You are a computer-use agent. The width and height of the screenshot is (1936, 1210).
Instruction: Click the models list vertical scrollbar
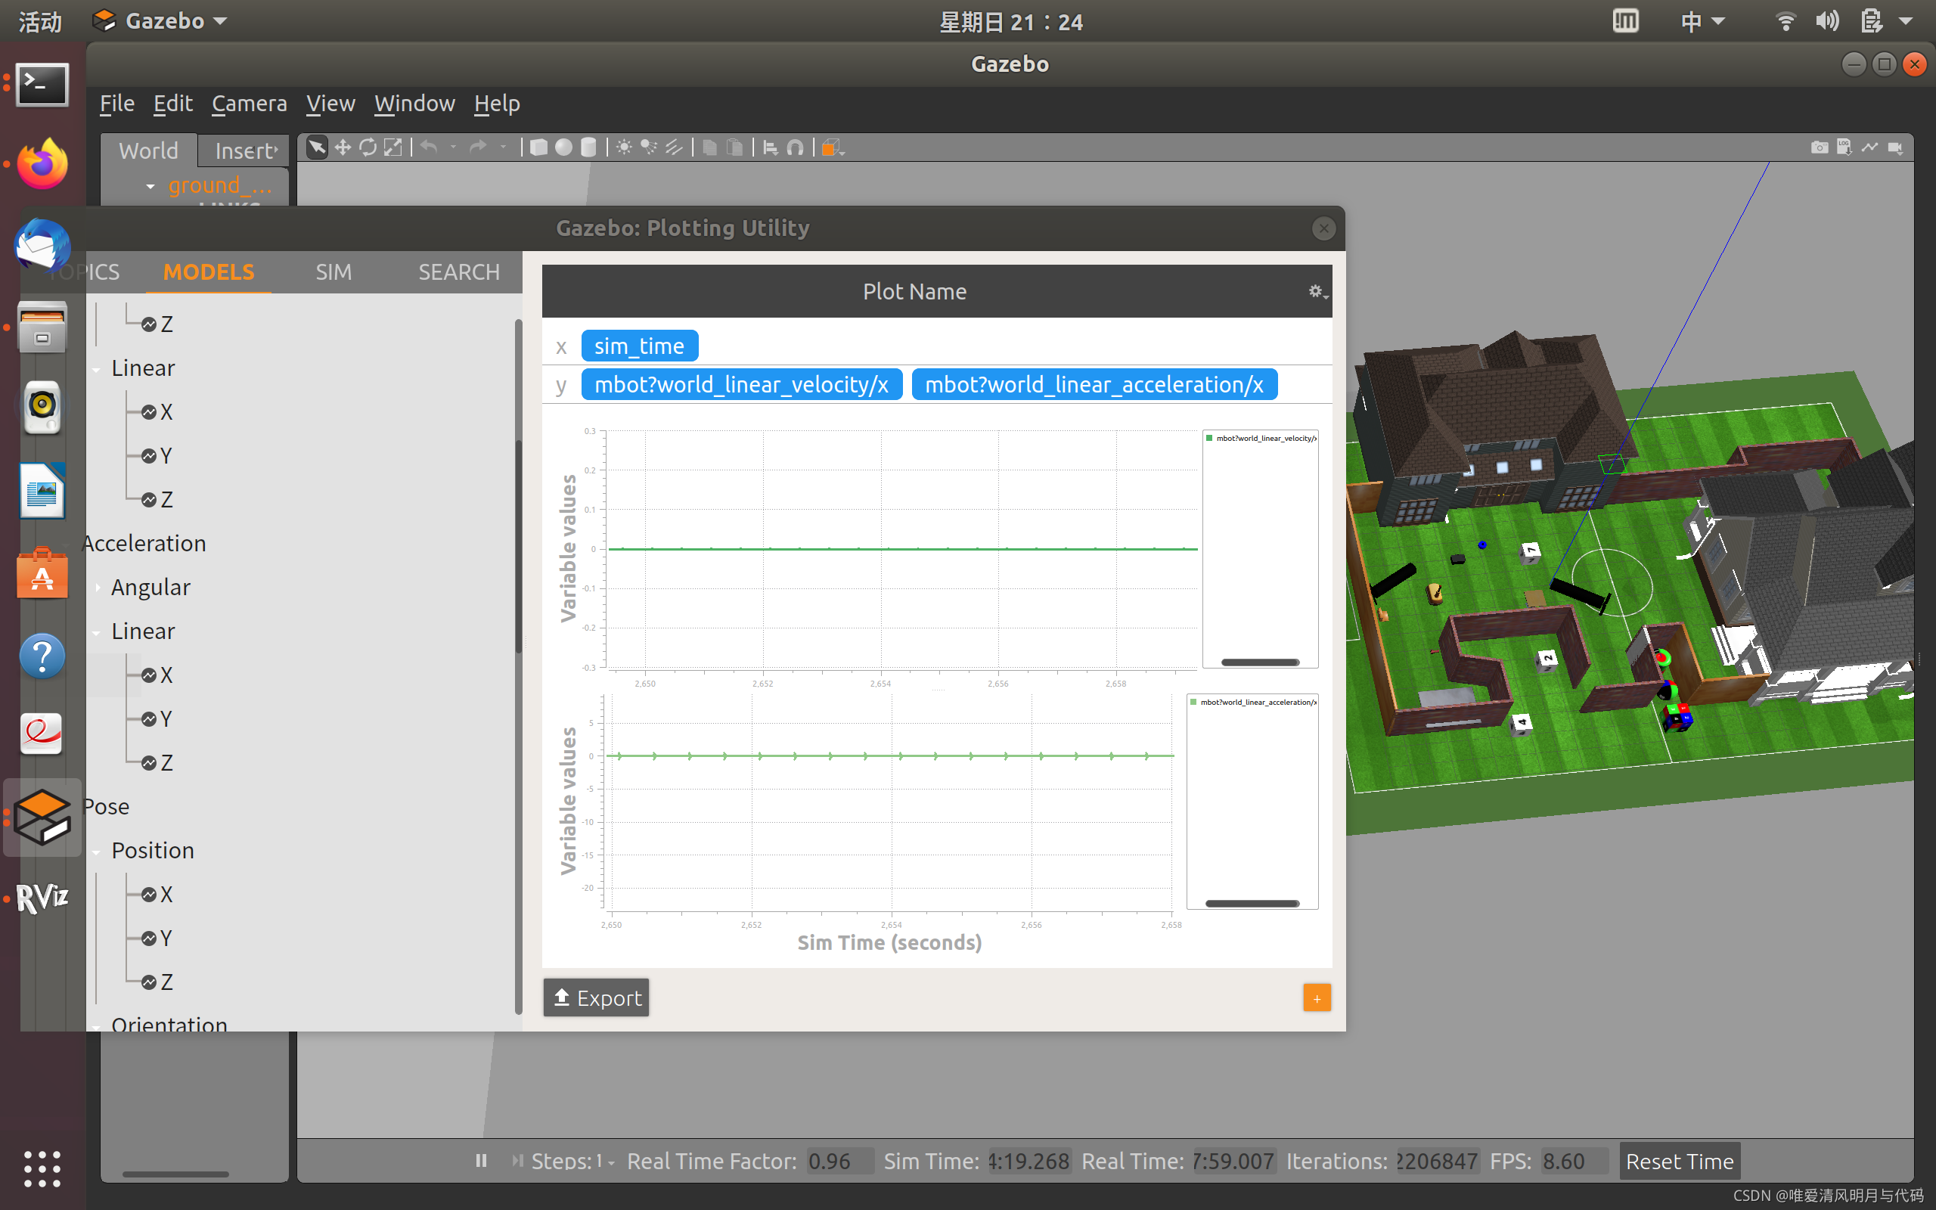(x=518, y=548)
